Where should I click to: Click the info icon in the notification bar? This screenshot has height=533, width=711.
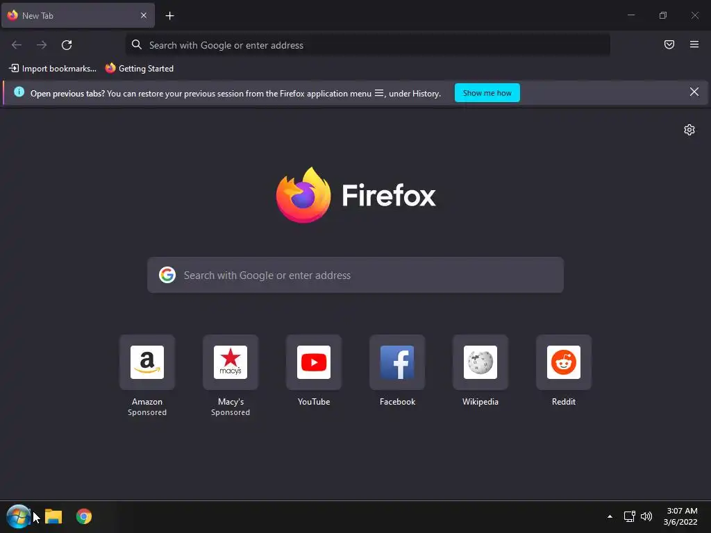point(19,92)
